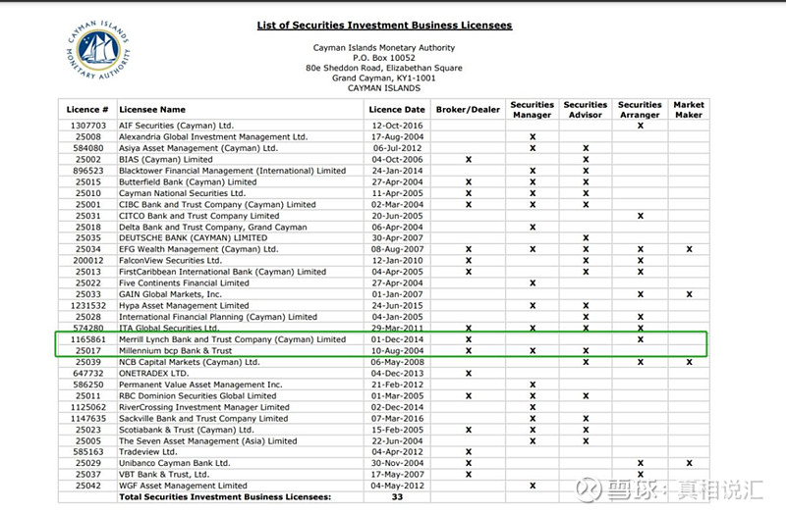Select licence number 647732

[x=88, y=374]
